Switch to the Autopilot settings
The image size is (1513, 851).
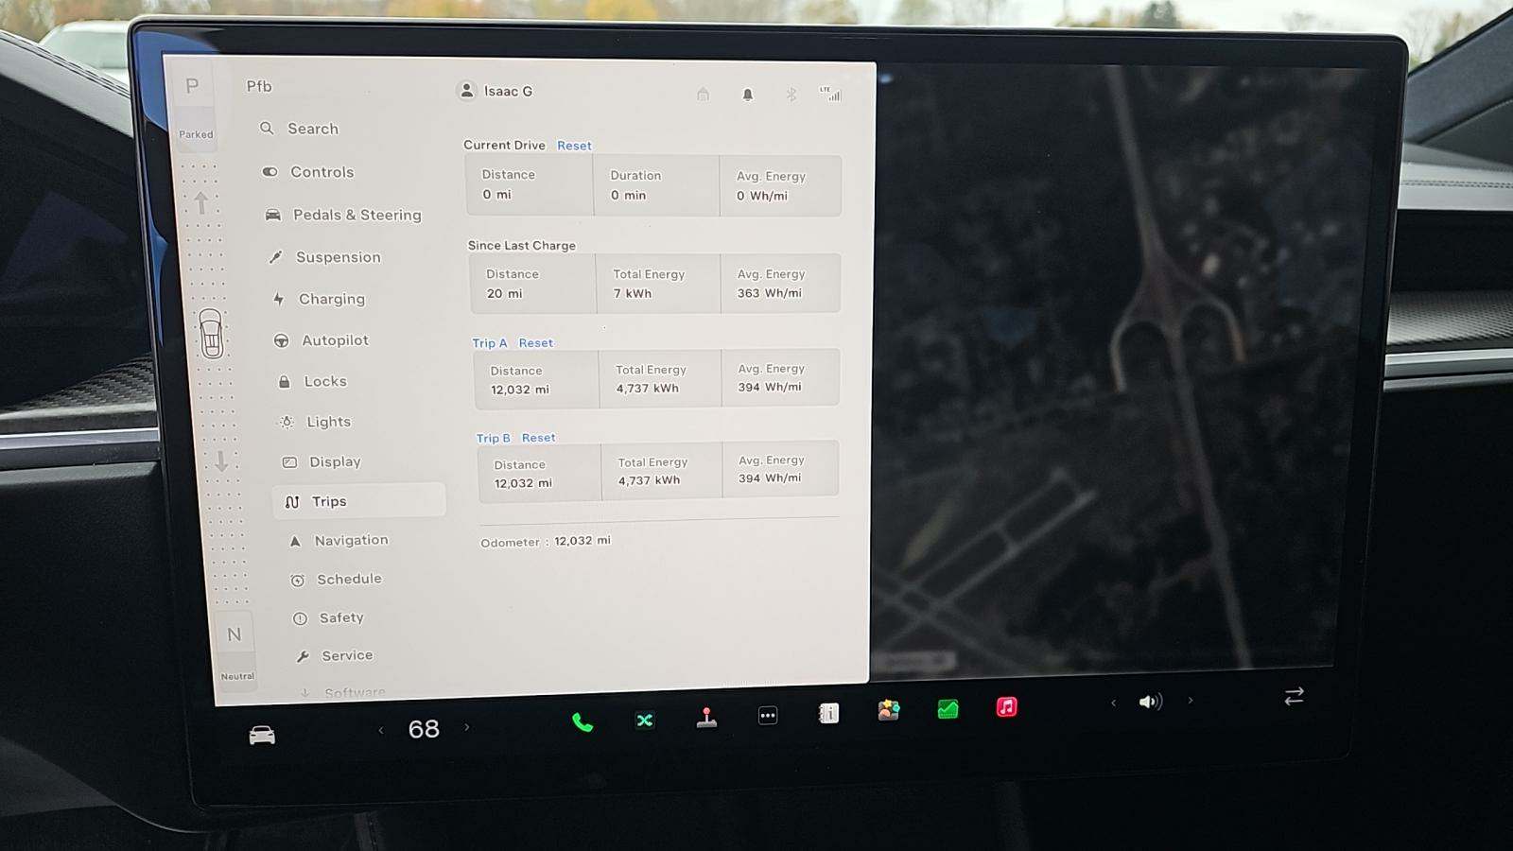tap(335, 340)
